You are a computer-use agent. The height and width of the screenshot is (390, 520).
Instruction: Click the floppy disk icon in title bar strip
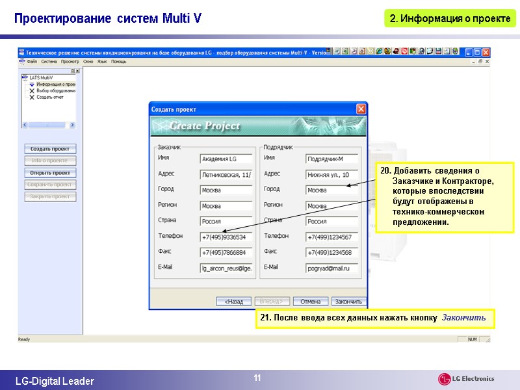(x=438, y=51)
